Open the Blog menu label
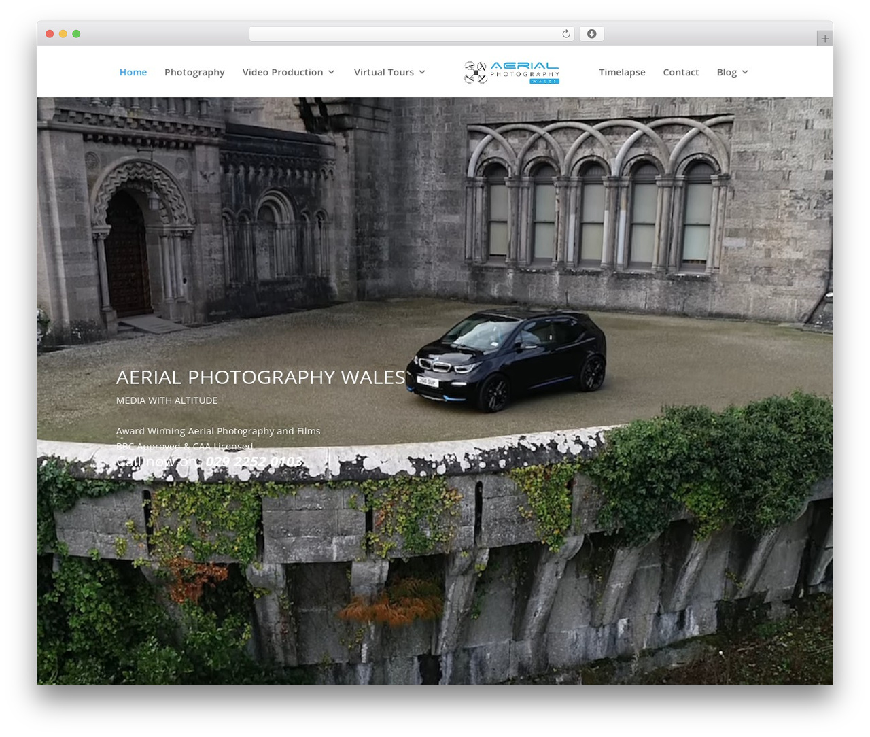This screenshot has width=870, height=737. click(x=727, y=72)
